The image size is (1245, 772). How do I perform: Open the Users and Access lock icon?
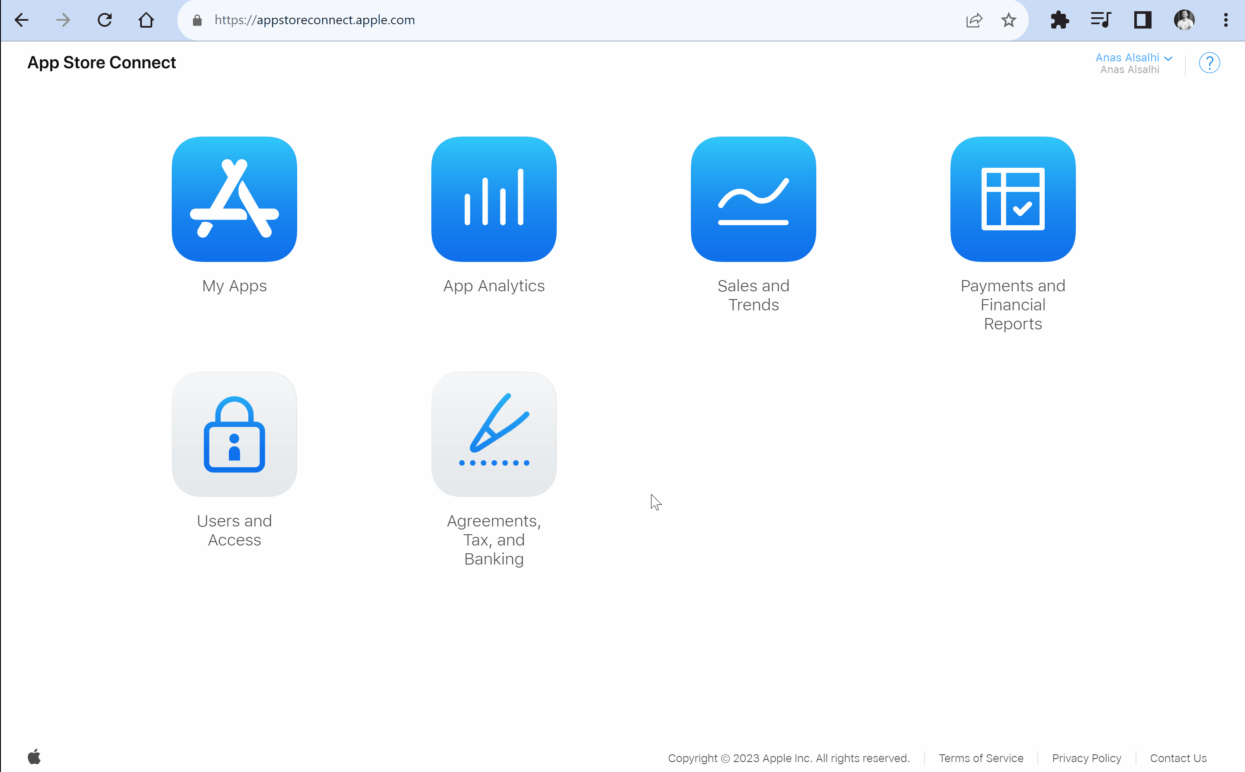[234, 434]
